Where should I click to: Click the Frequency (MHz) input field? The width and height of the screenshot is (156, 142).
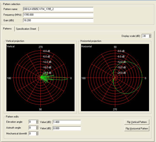58,15
